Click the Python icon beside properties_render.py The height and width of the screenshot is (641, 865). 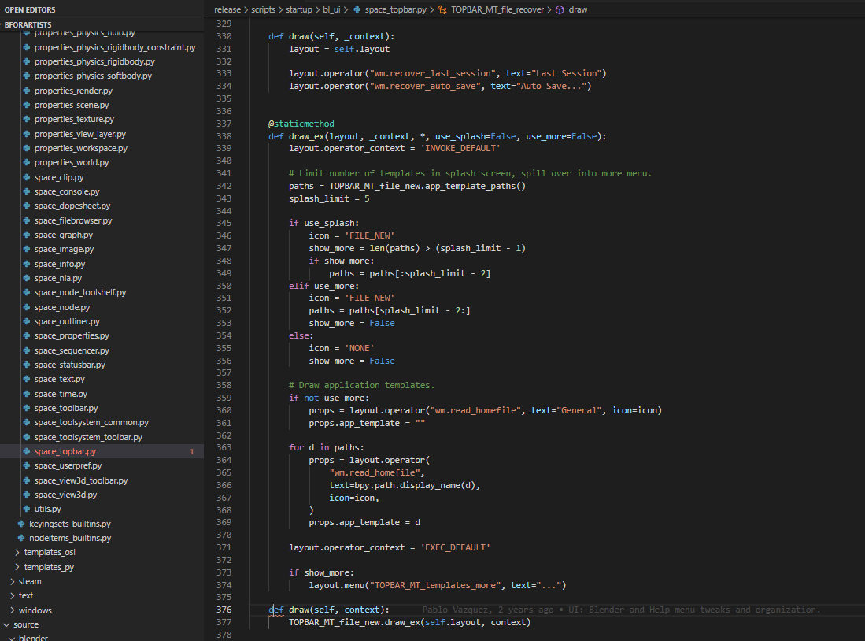(x=27, y=91)
